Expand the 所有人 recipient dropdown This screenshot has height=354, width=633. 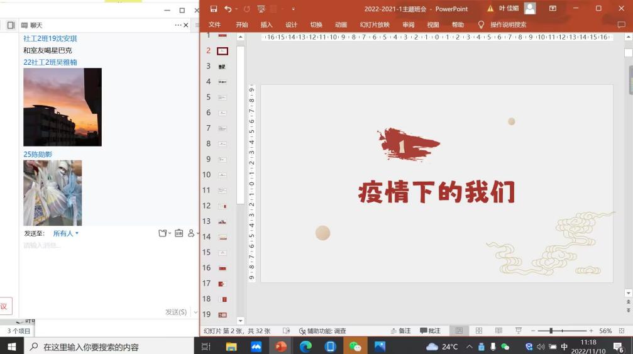(65, 233)
